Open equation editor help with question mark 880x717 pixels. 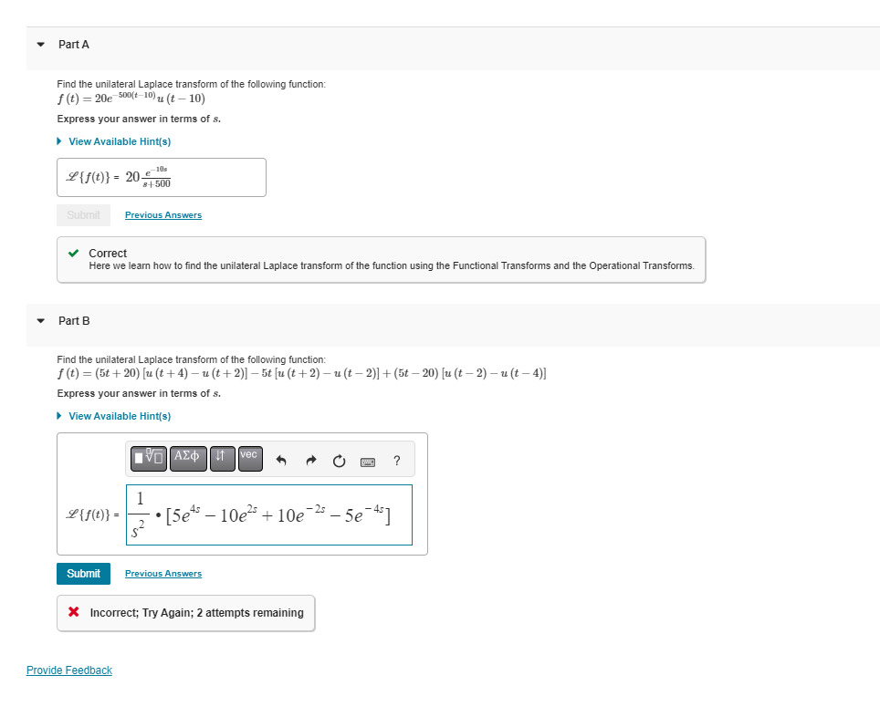point(396,461)
